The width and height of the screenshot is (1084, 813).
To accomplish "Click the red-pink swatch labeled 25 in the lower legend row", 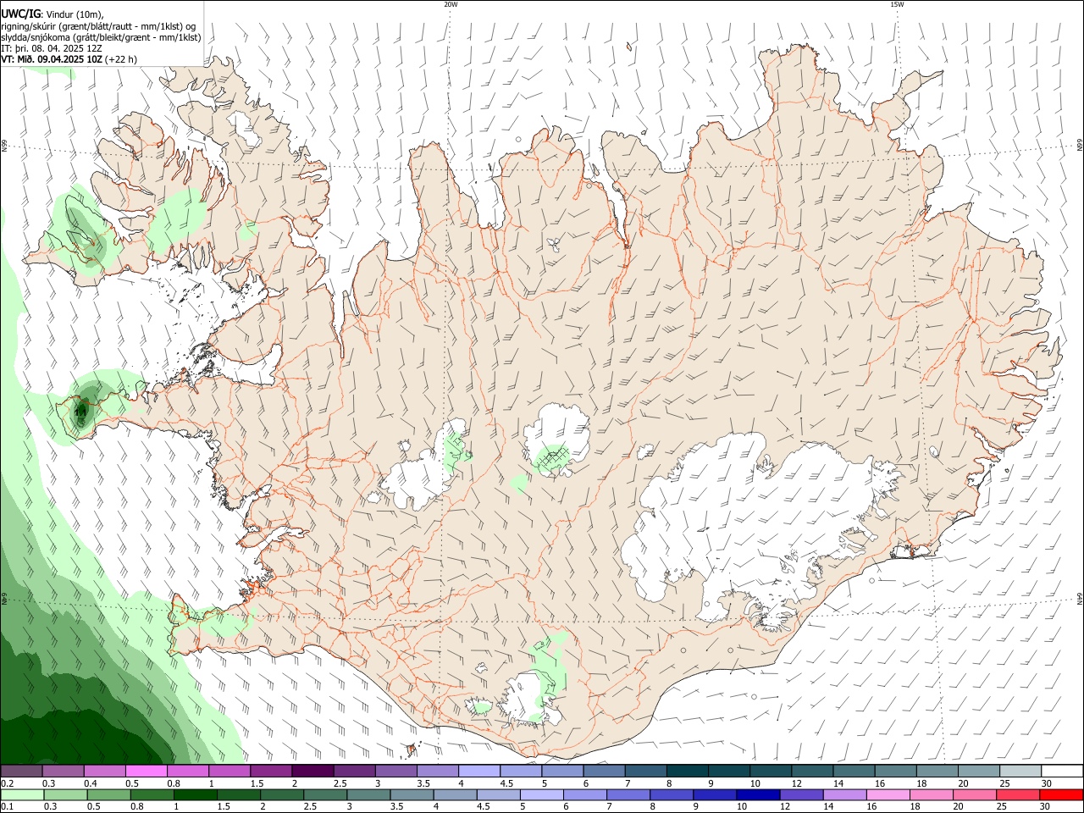I will (1019, 795).
